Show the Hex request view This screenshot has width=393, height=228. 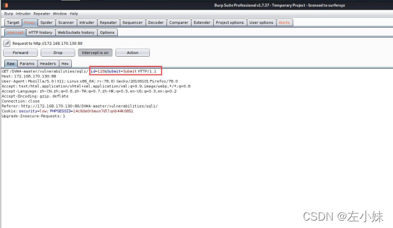[65, 64]
